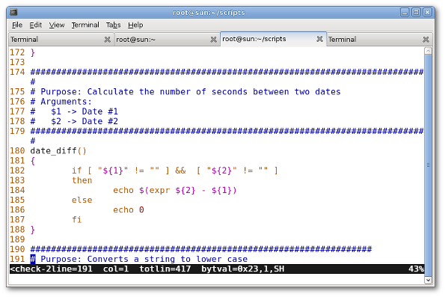445x297 pixels.
Task: Open the Tabs menu
Action: point(113,25)
